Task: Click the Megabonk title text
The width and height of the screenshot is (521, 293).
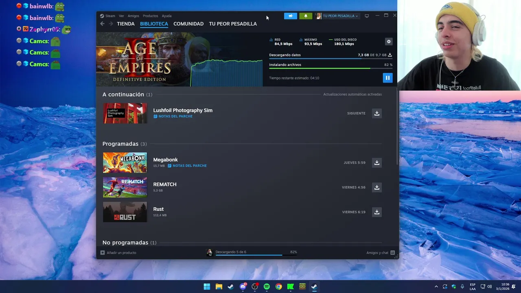Action: pyautogui.click(x=165, y=160)
